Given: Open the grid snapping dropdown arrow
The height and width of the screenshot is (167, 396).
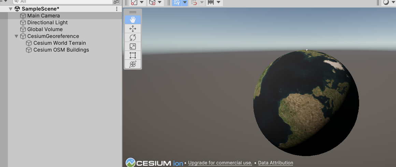Looking at the screenshot, I should coord(202,2).
